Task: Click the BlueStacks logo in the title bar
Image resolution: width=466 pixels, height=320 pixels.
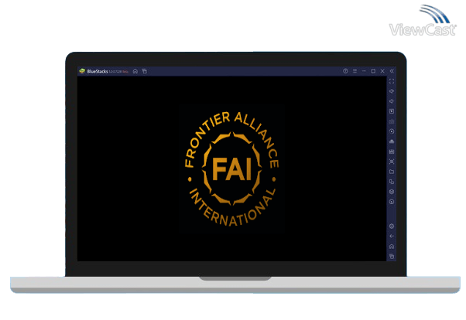Action: coord(82,71)
